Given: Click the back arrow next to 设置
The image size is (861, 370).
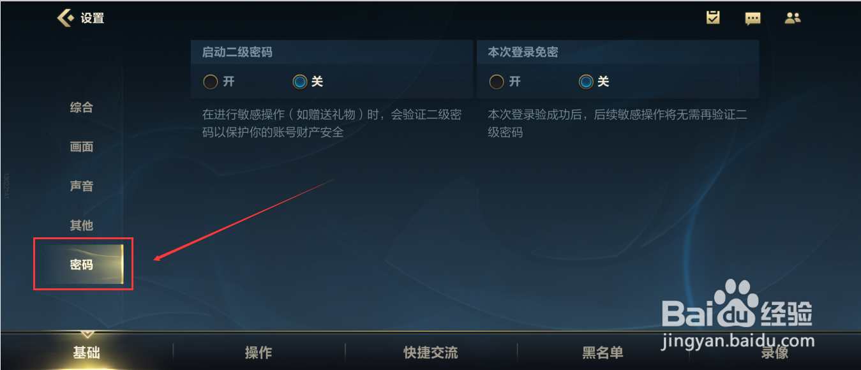Looking at the screenshot, I should tap(65, 18).
